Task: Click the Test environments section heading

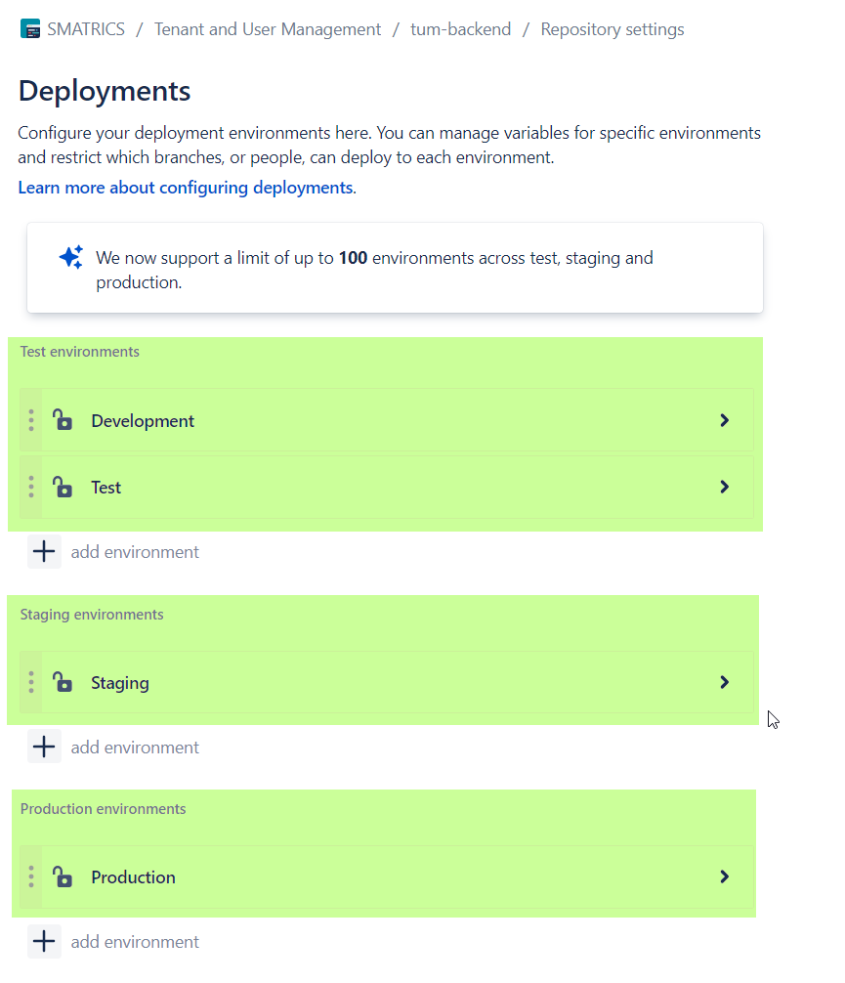Action: click(79, 352)
